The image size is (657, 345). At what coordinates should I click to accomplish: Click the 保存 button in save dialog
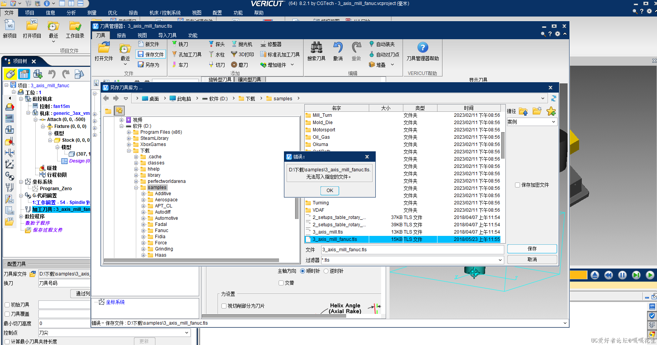click(532, 249)
